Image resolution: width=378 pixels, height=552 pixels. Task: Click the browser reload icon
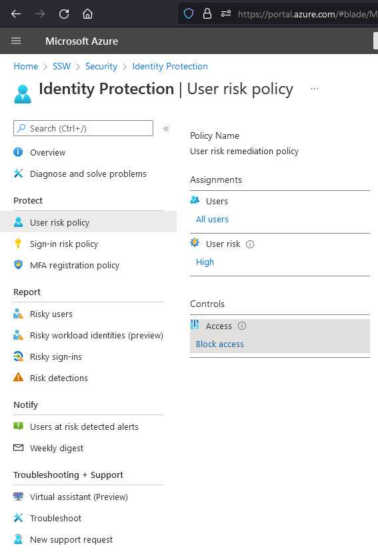coord(63,14)
